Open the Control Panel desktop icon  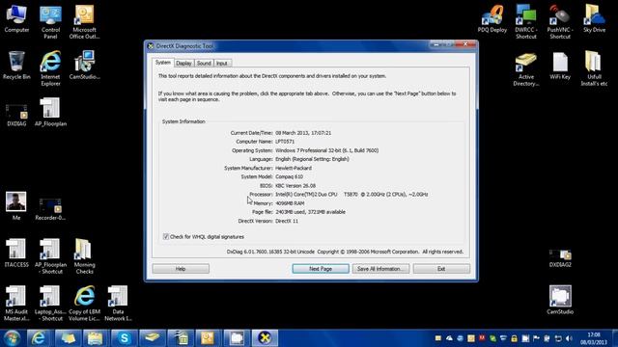50,21
